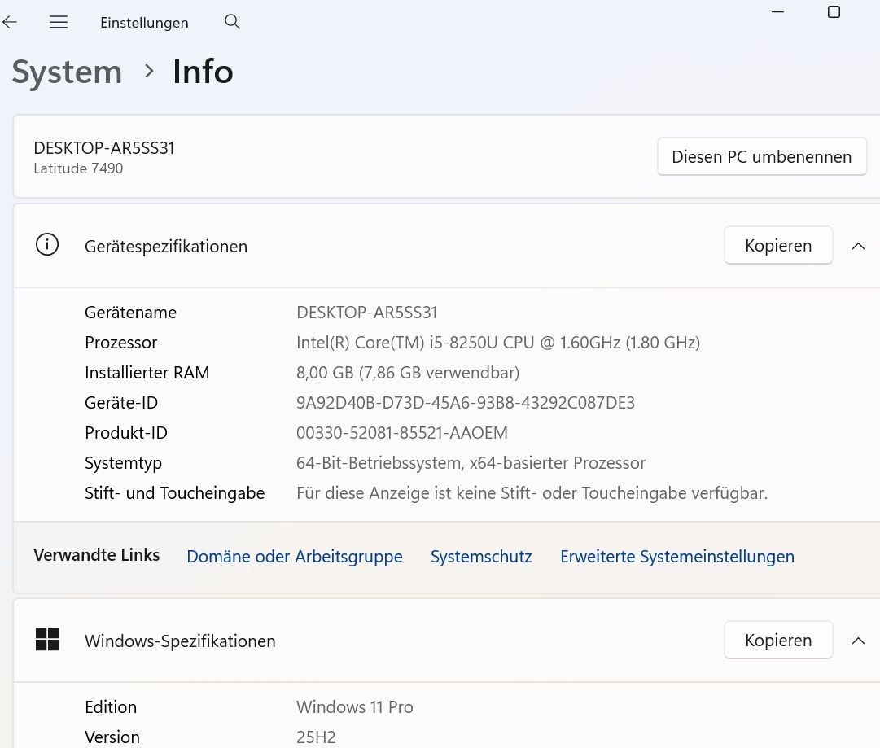Viewport: 880px width, 748px height.
Task: Click the breadcrumb chevron between System and Info
Action: click(x=149, y=72)
